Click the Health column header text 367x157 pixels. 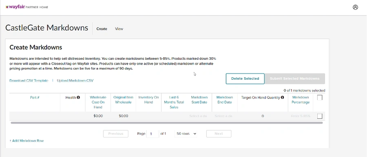71,98
